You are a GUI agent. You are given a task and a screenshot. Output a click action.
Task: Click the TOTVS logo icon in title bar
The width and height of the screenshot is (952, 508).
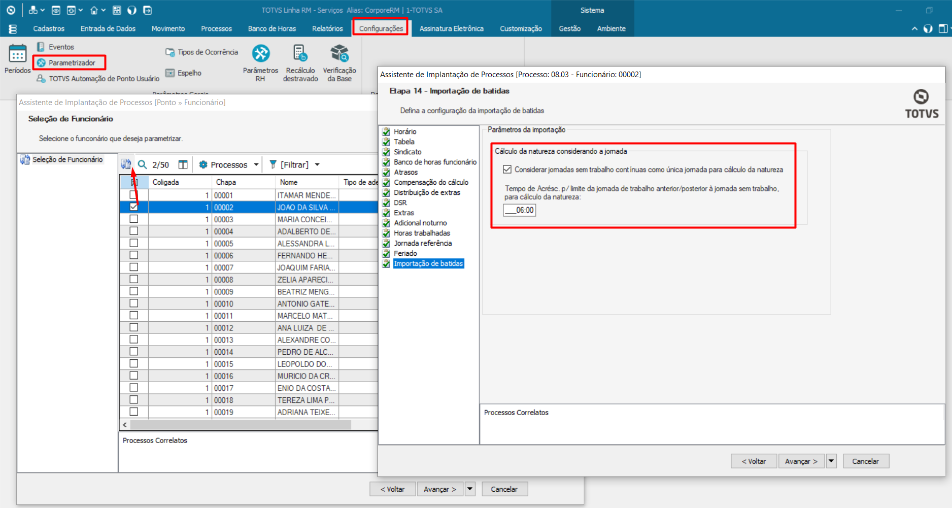tap(11, 10)
